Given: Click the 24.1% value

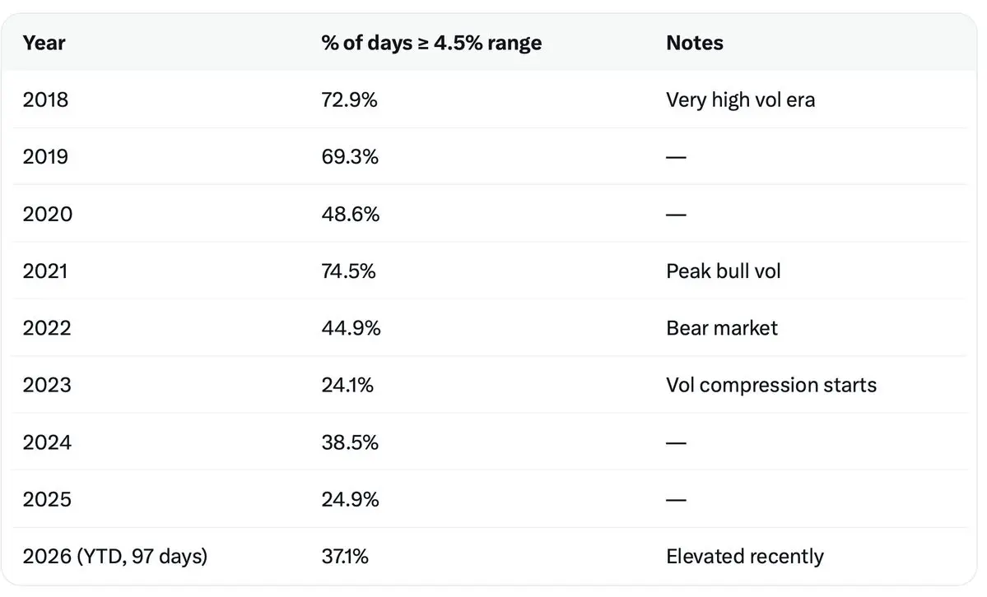Looking at the screenshot, I should point(347,385).
